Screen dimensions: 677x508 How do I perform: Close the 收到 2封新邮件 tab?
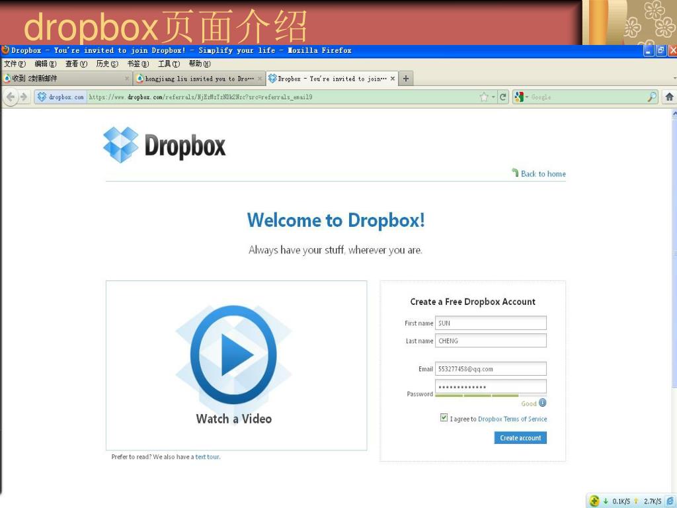click(126, 79)
